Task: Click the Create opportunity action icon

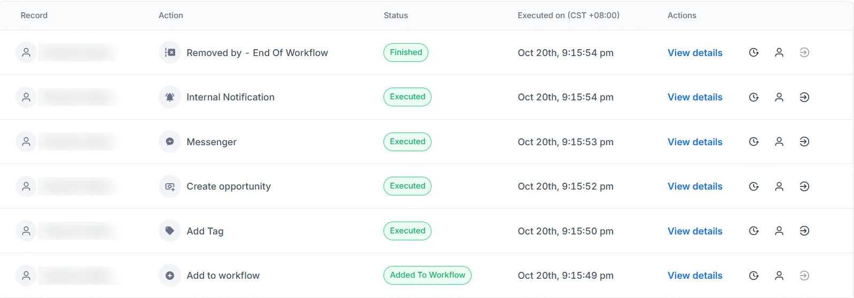Action: point(170,186)
